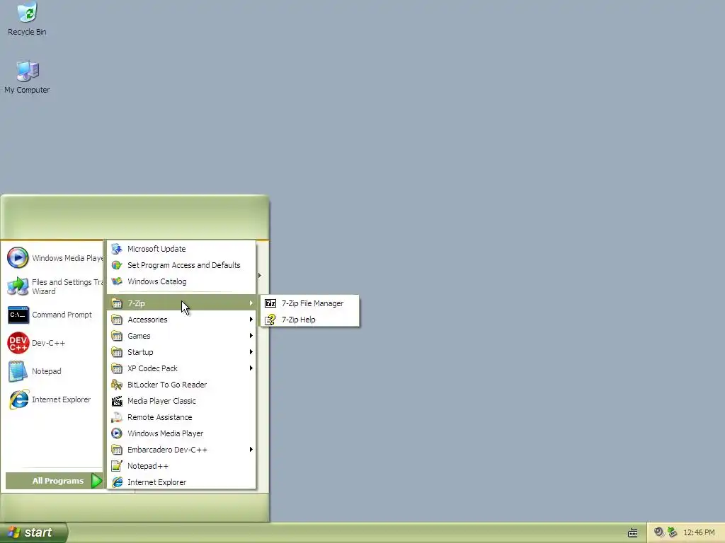Viewport: 725px width, 543px height.
Task: Launch Dev-C++ from the red icon
Action: 18,343
